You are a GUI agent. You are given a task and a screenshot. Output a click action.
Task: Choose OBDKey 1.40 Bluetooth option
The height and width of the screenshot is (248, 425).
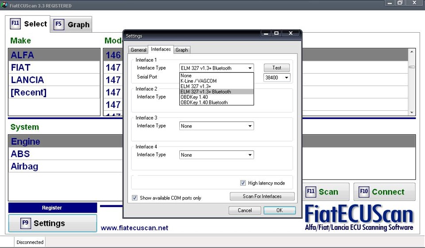216,102
